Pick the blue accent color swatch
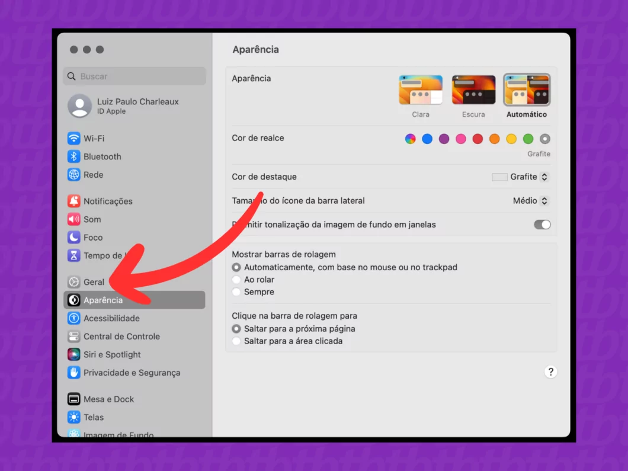This screenshot has width=628, height=471. pos(427,139)
